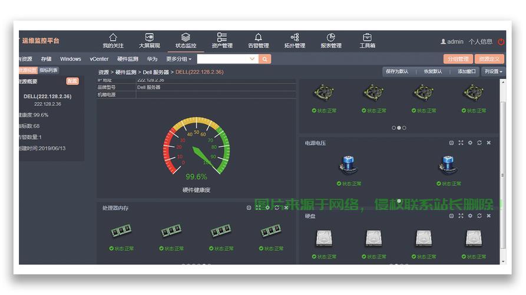Open 大屏展现 big-screen display icon
The image size is (526, 295).
[x=149, y=37]
